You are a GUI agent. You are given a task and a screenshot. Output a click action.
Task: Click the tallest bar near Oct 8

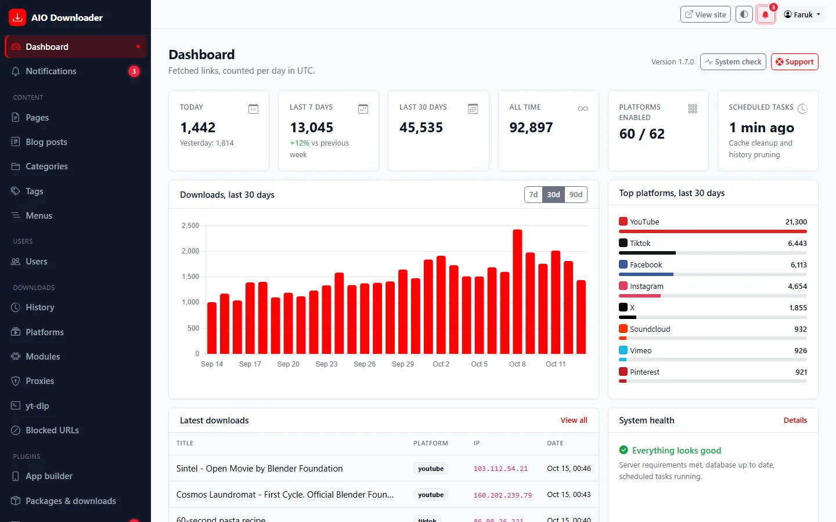[x=517, y=292]
